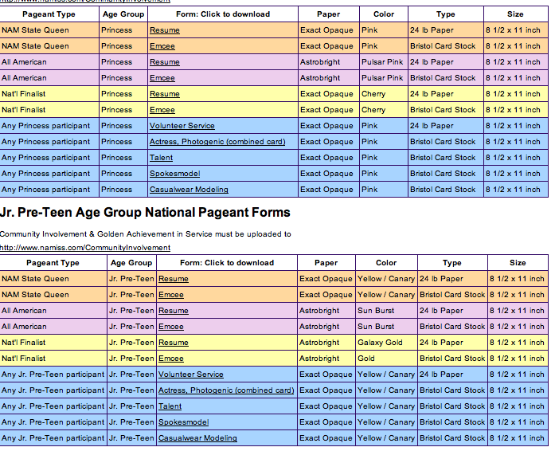Click the Pageant Type header in Princess table
555x451 pixels.
coord(49,14)
